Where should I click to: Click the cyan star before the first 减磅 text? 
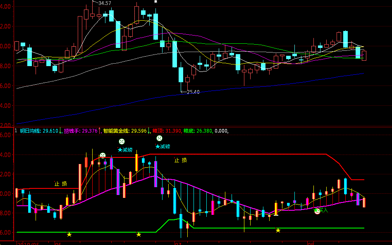(x=120, y=150)
